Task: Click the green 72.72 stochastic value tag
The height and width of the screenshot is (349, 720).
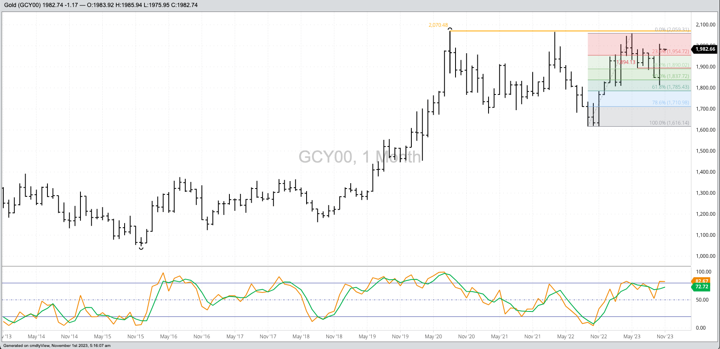Action: coord(701,287)
